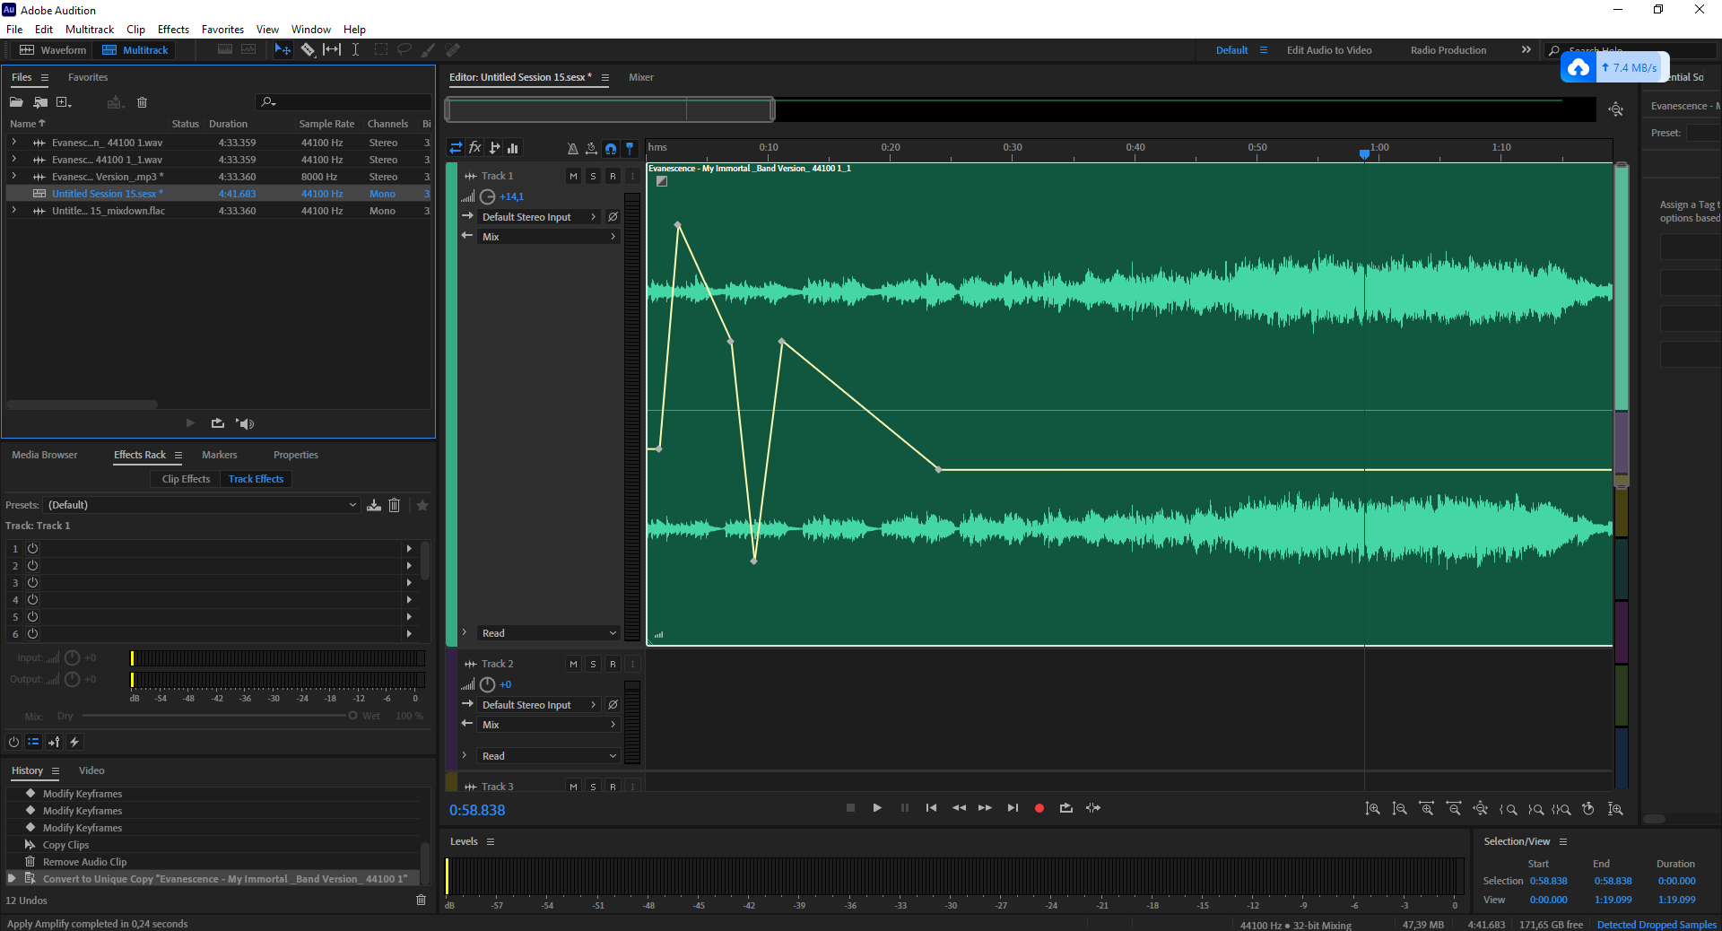Select the Slip tool

click(x=332, y=50)
